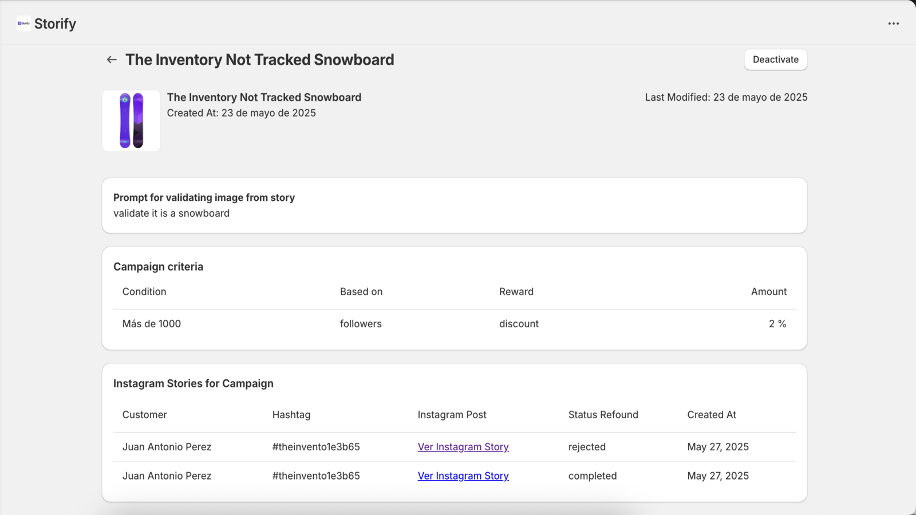Click the back arrow to return

tap(111, 60)
